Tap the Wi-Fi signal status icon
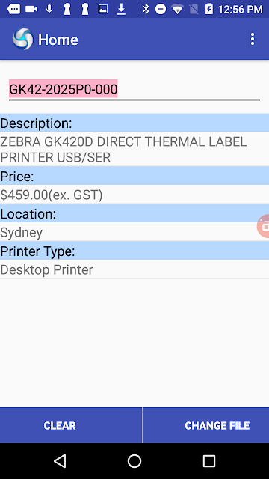This screenshot has height=479, width=269. (177, 10)
